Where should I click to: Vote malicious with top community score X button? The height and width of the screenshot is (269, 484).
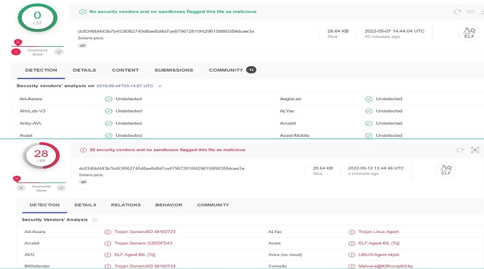click(16, 52)
